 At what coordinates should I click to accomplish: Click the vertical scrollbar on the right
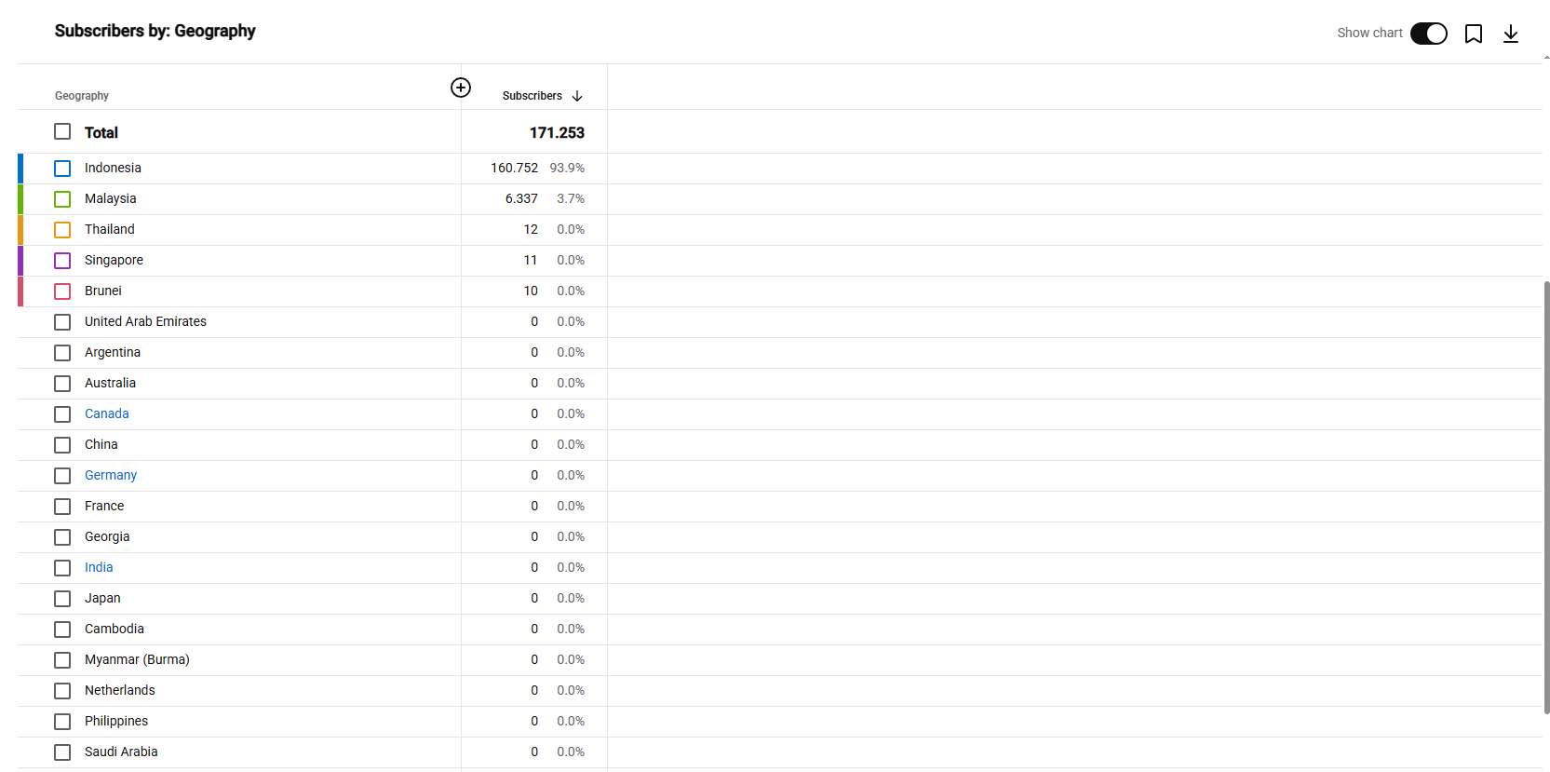click(1546, 497)
